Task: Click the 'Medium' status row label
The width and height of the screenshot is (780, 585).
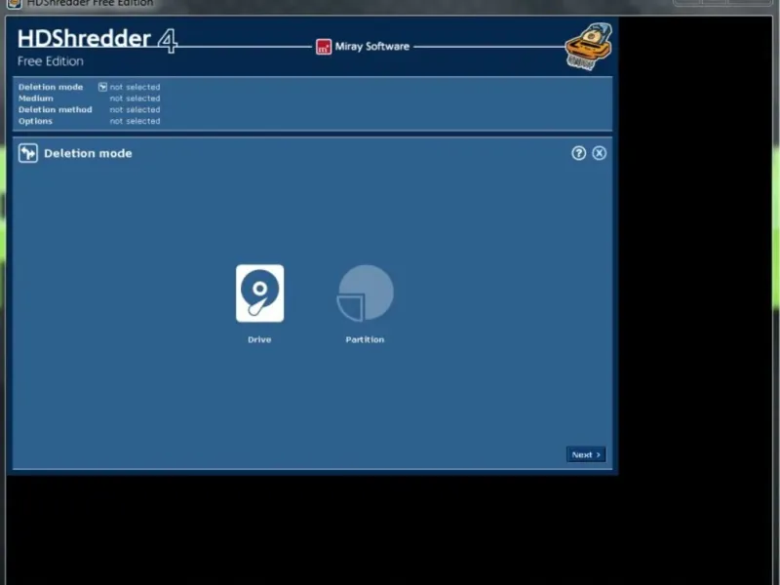Action: [36, 98]
